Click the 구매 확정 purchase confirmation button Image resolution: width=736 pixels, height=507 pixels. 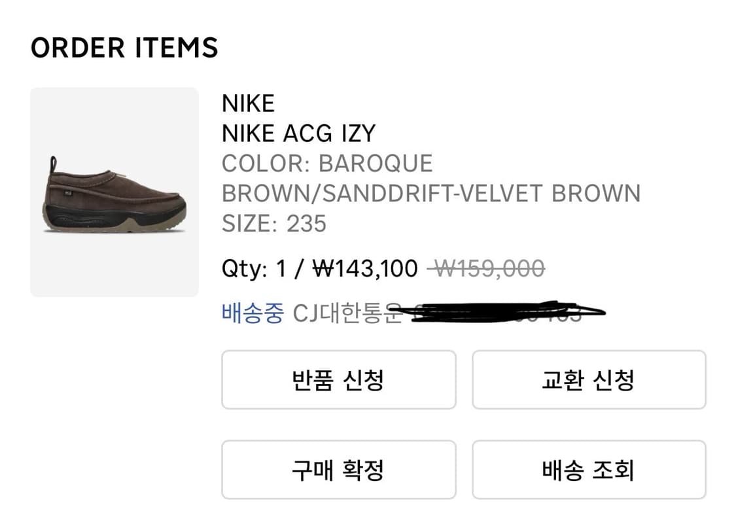(x=338, y=469)
